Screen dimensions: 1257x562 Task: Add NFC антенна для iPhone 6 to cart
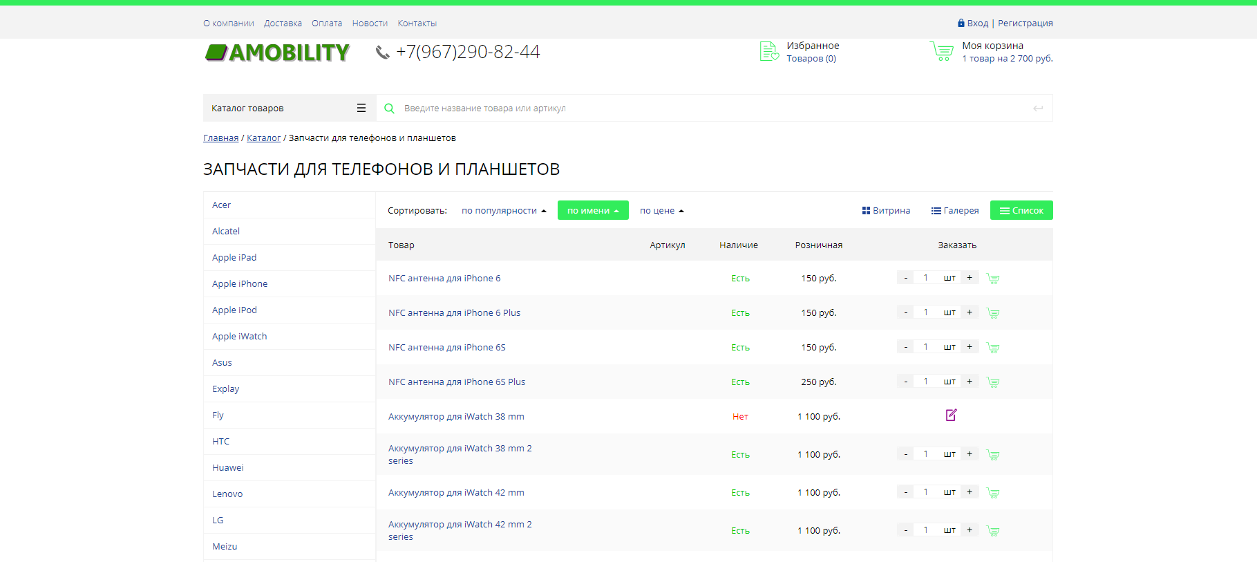tap(993, 279)
